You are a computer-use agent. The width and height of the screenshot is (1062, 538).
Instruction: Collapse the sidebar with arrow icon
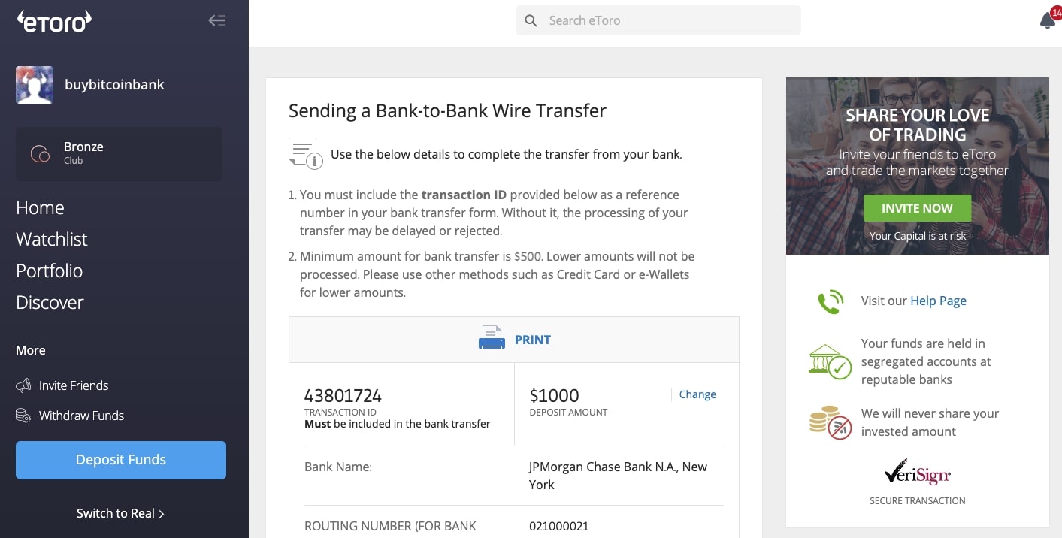pos(216,21)
